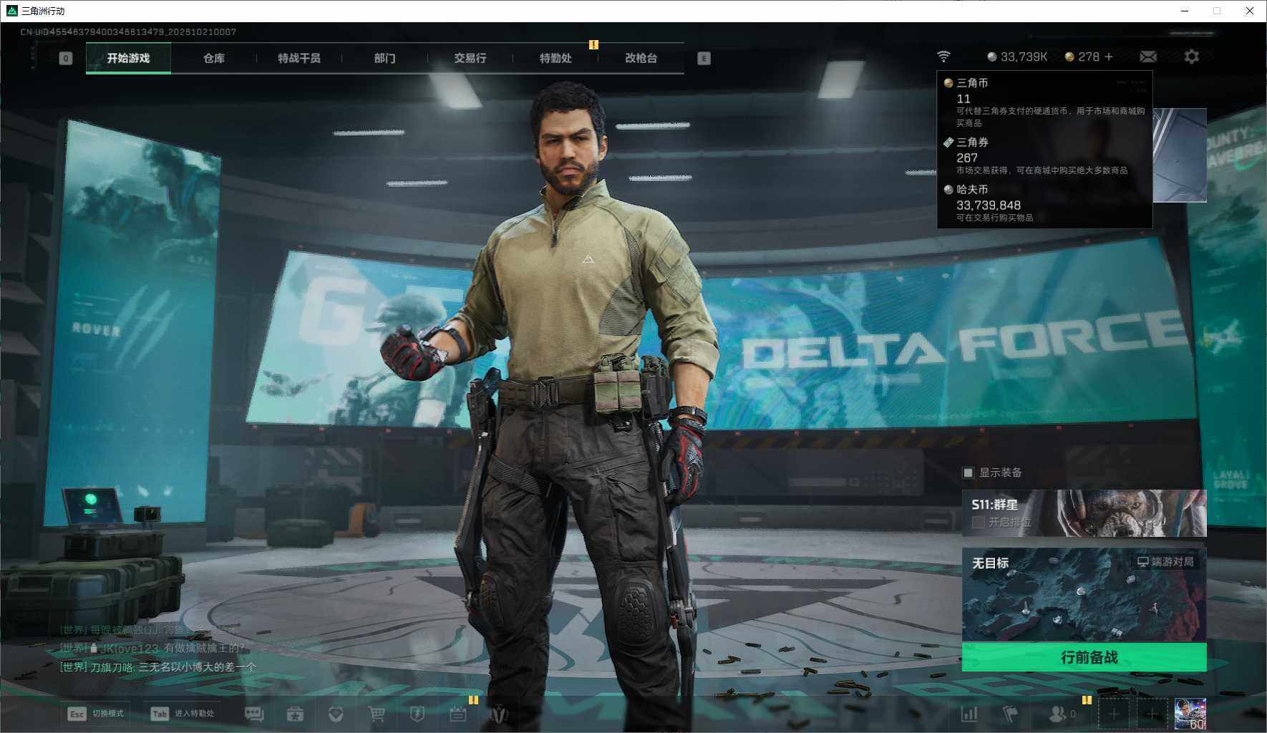Add teammate in second empty slot
The height and width of the screenshot is (733, 1267).
tap(1152, 714)
